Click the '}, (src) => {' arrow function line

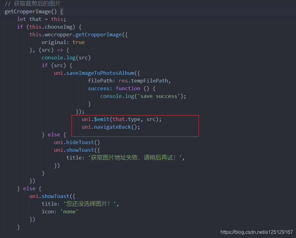point(49,50)
